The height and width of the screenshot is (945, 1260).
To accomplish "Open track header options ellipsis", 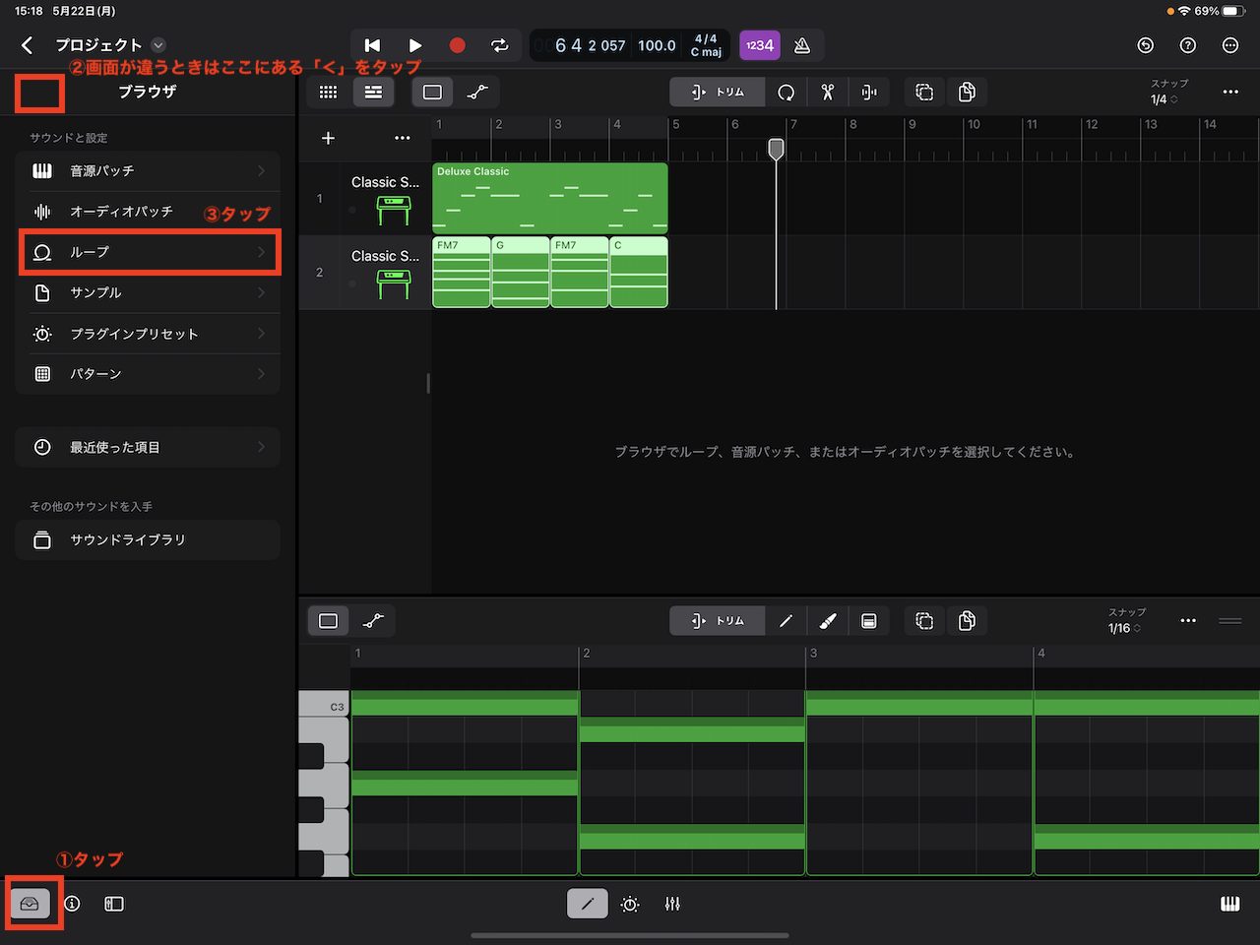I will pos(403,138).
